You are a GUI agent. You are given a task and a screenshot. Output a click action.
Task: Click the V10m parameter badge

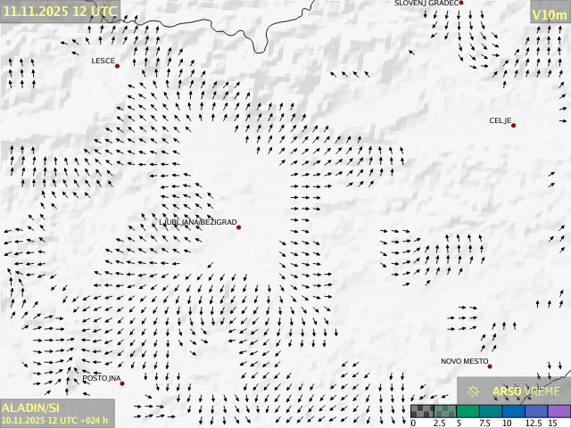pyautogui.click(x=549, y=14)
